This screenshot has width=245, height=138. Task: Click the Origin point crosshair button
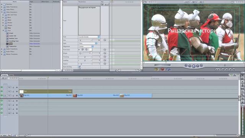click(x=80, y=53)
